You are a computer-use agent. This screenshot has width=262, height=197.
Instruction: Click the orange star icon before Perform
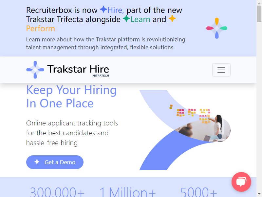(x=172, y=19)
